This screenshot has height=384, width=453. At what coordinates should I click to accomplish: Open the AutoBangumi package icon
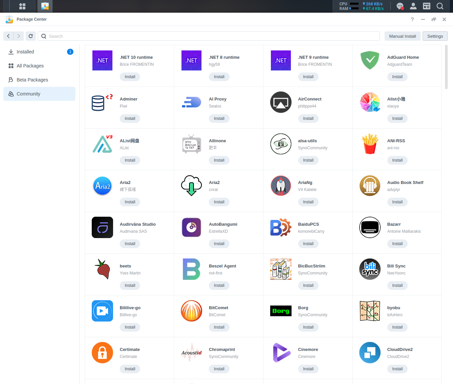click(x=191, y=227)
